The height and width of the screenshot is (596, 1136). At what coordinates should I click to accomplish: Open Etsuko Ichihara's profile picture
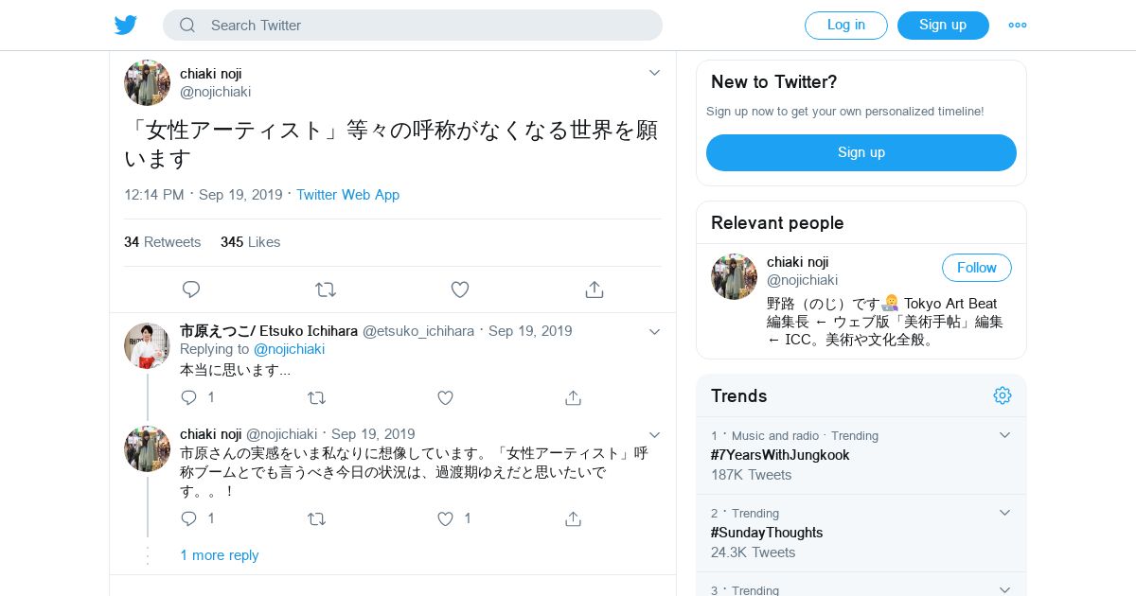pyautogui.click(x=147, y=345)
